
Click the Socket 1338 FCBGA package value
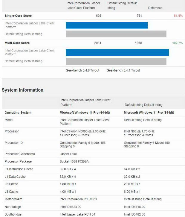(x=74, y=162)
